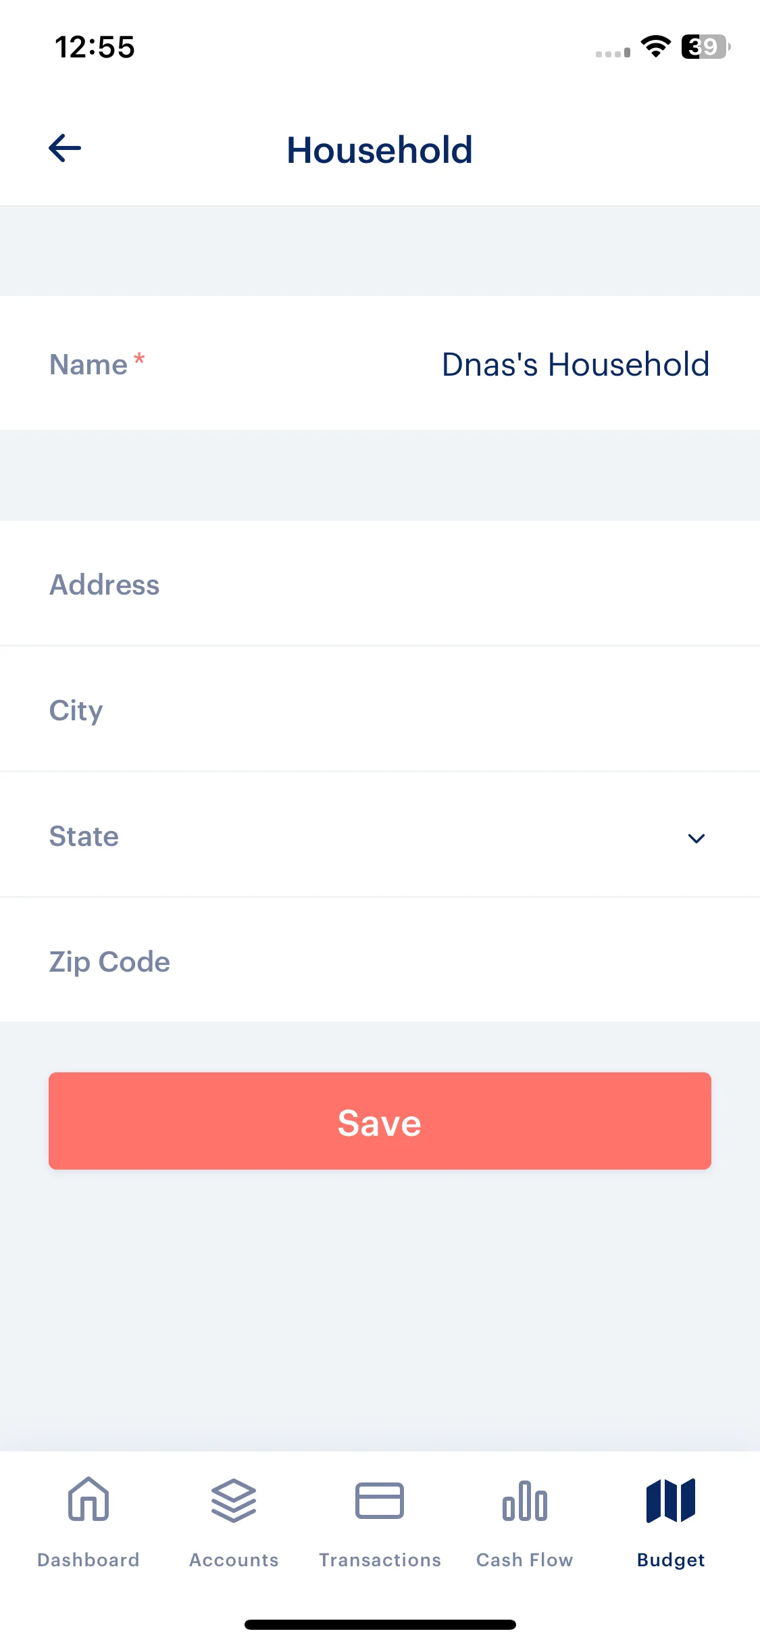Open the Dashboard home icon
760x1646 pixels.
(x=88, y=1499)
